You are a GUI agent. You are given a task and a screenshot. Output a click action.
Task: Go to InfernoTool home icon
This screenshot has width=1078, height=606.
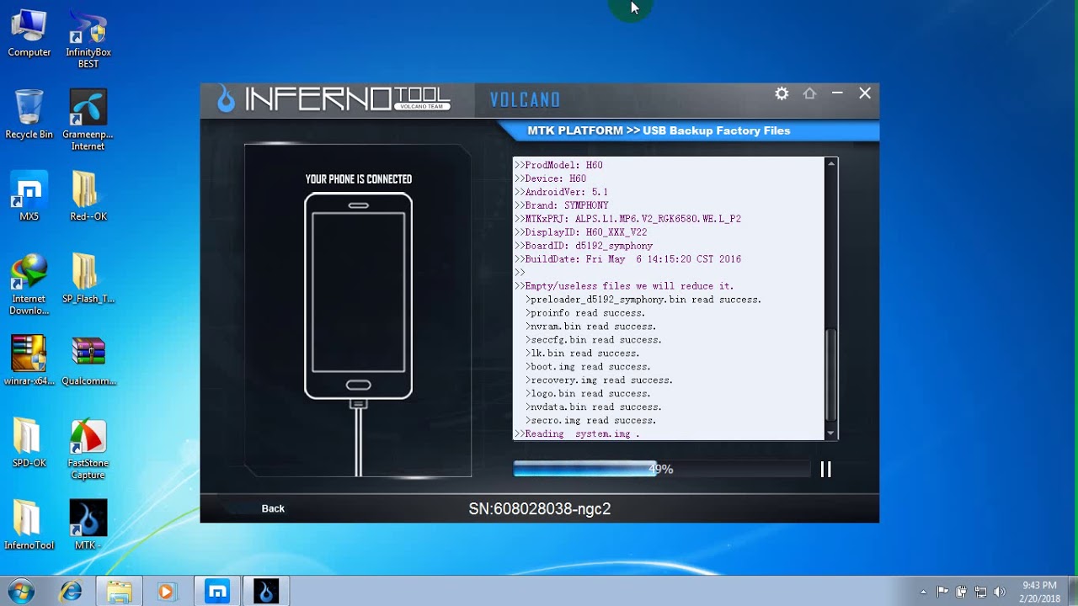click(x=809, y=93)
